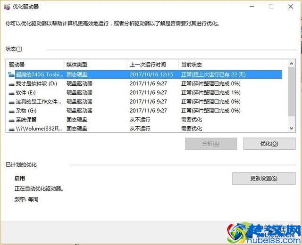Click the drive icon for 我才是软件呢 (D:)
The height and width of the screenshot is (245, 302).
point(11,84)
